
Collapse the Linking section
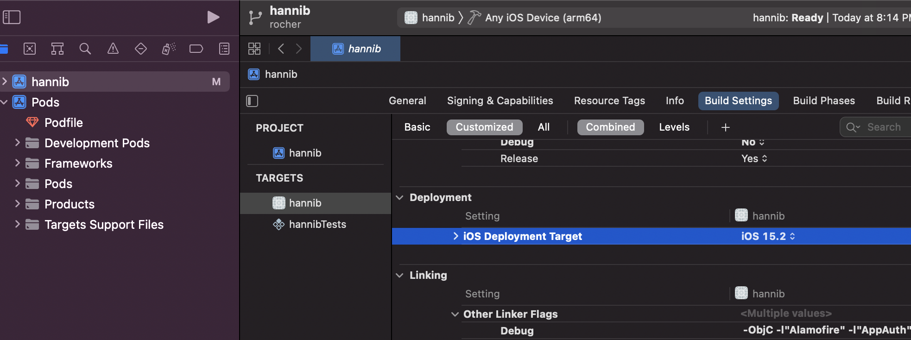pyautogui.click(x=399, y=275)
